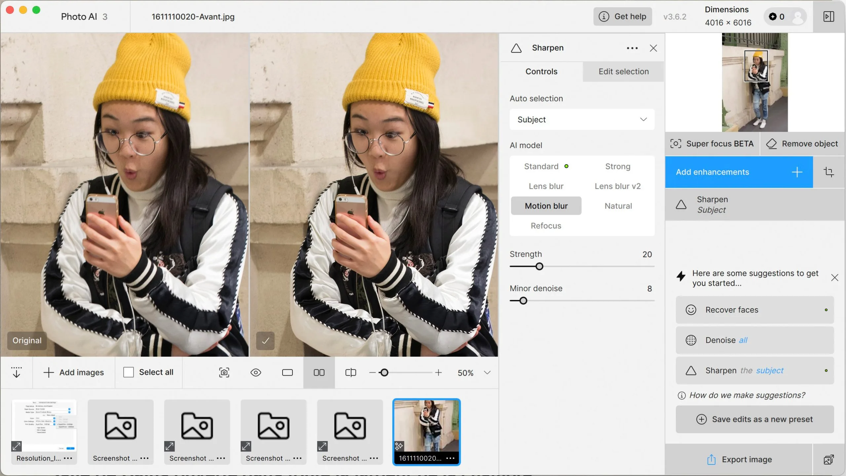This screenshot has width=846, height=476.
Task: Click the focus-frame capture icon in toolbar
Action: click(x=224, y=373)
